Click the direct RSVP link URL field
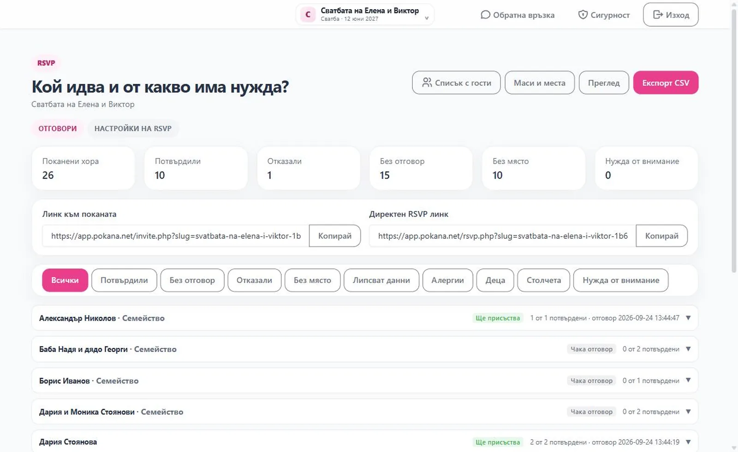The width and height of the screenshot is (738, 452). coord(503,236)
